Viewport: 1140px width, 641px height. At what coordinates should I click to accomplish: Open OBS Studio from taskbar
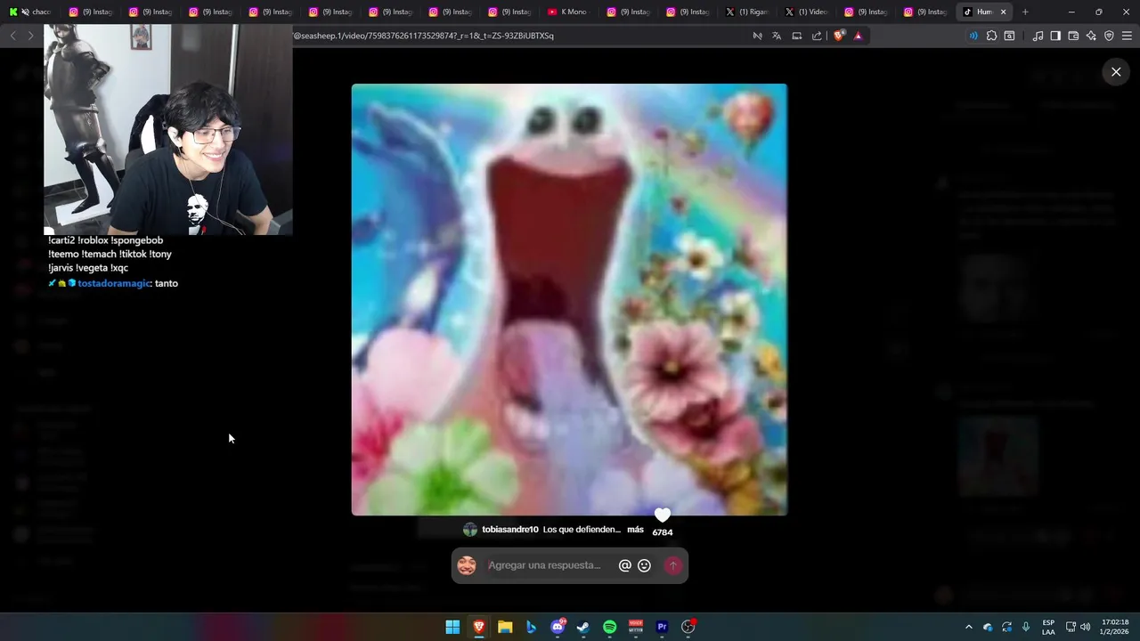pos(688,627)
